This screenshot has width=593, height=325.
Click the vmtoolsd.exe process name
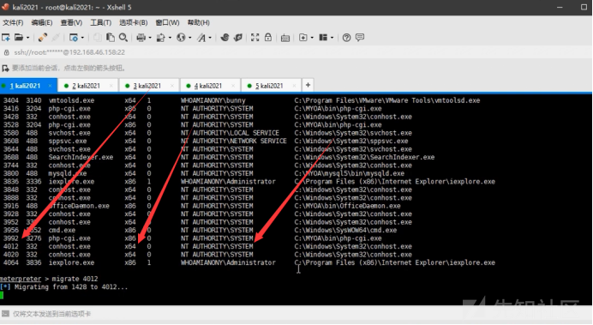point(71,100)
